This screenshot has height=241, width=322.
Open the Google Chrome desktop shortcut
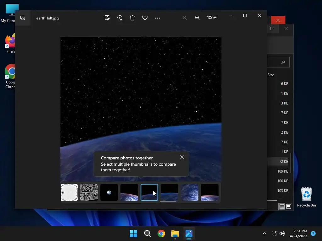point(10,76)
